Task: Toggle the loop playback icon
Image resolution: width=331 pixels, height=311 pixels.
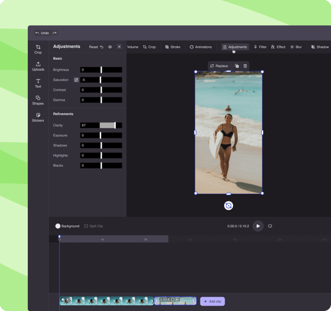Action: pyautogui.click(x=270, y=226)
